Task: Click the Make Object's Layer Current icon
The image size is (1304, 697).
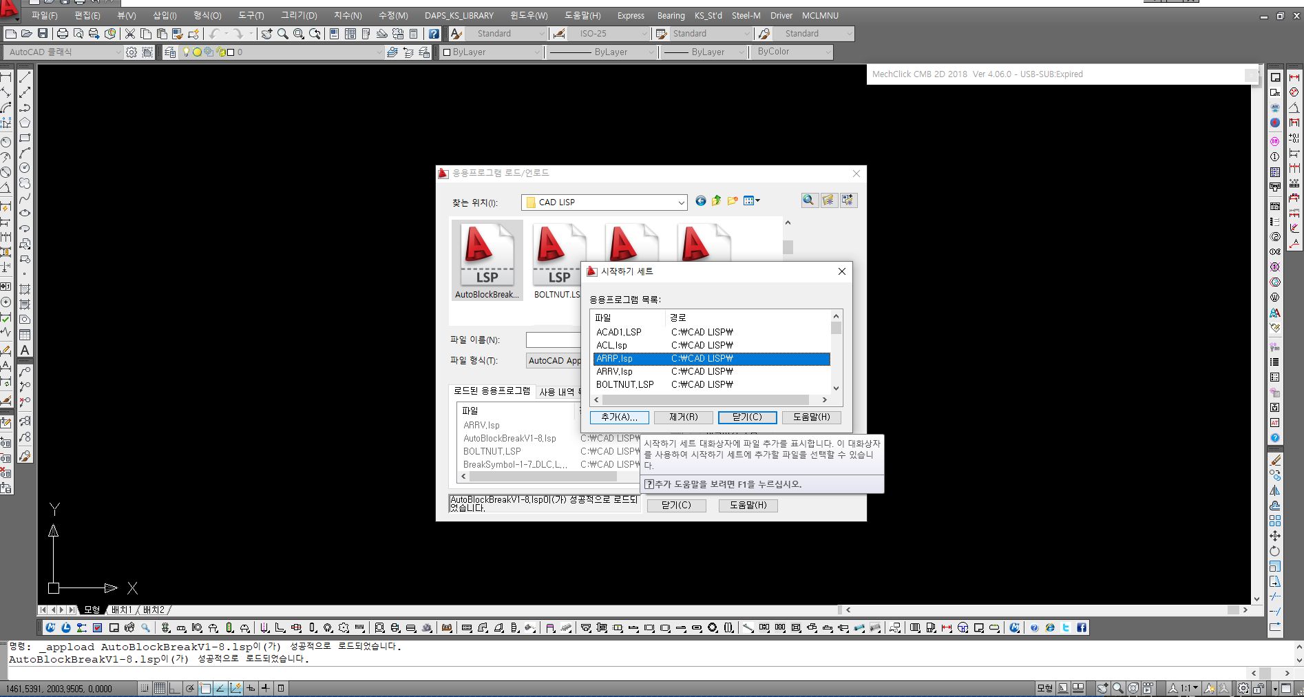Action: 392,52
